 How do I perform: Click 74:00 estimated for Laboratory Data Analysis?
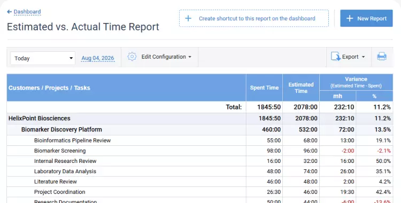pos(311,171)
